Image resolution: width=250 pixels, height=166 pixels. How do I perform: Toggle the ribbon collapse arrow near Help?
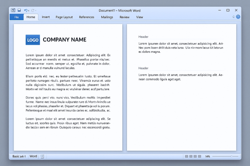233,17
